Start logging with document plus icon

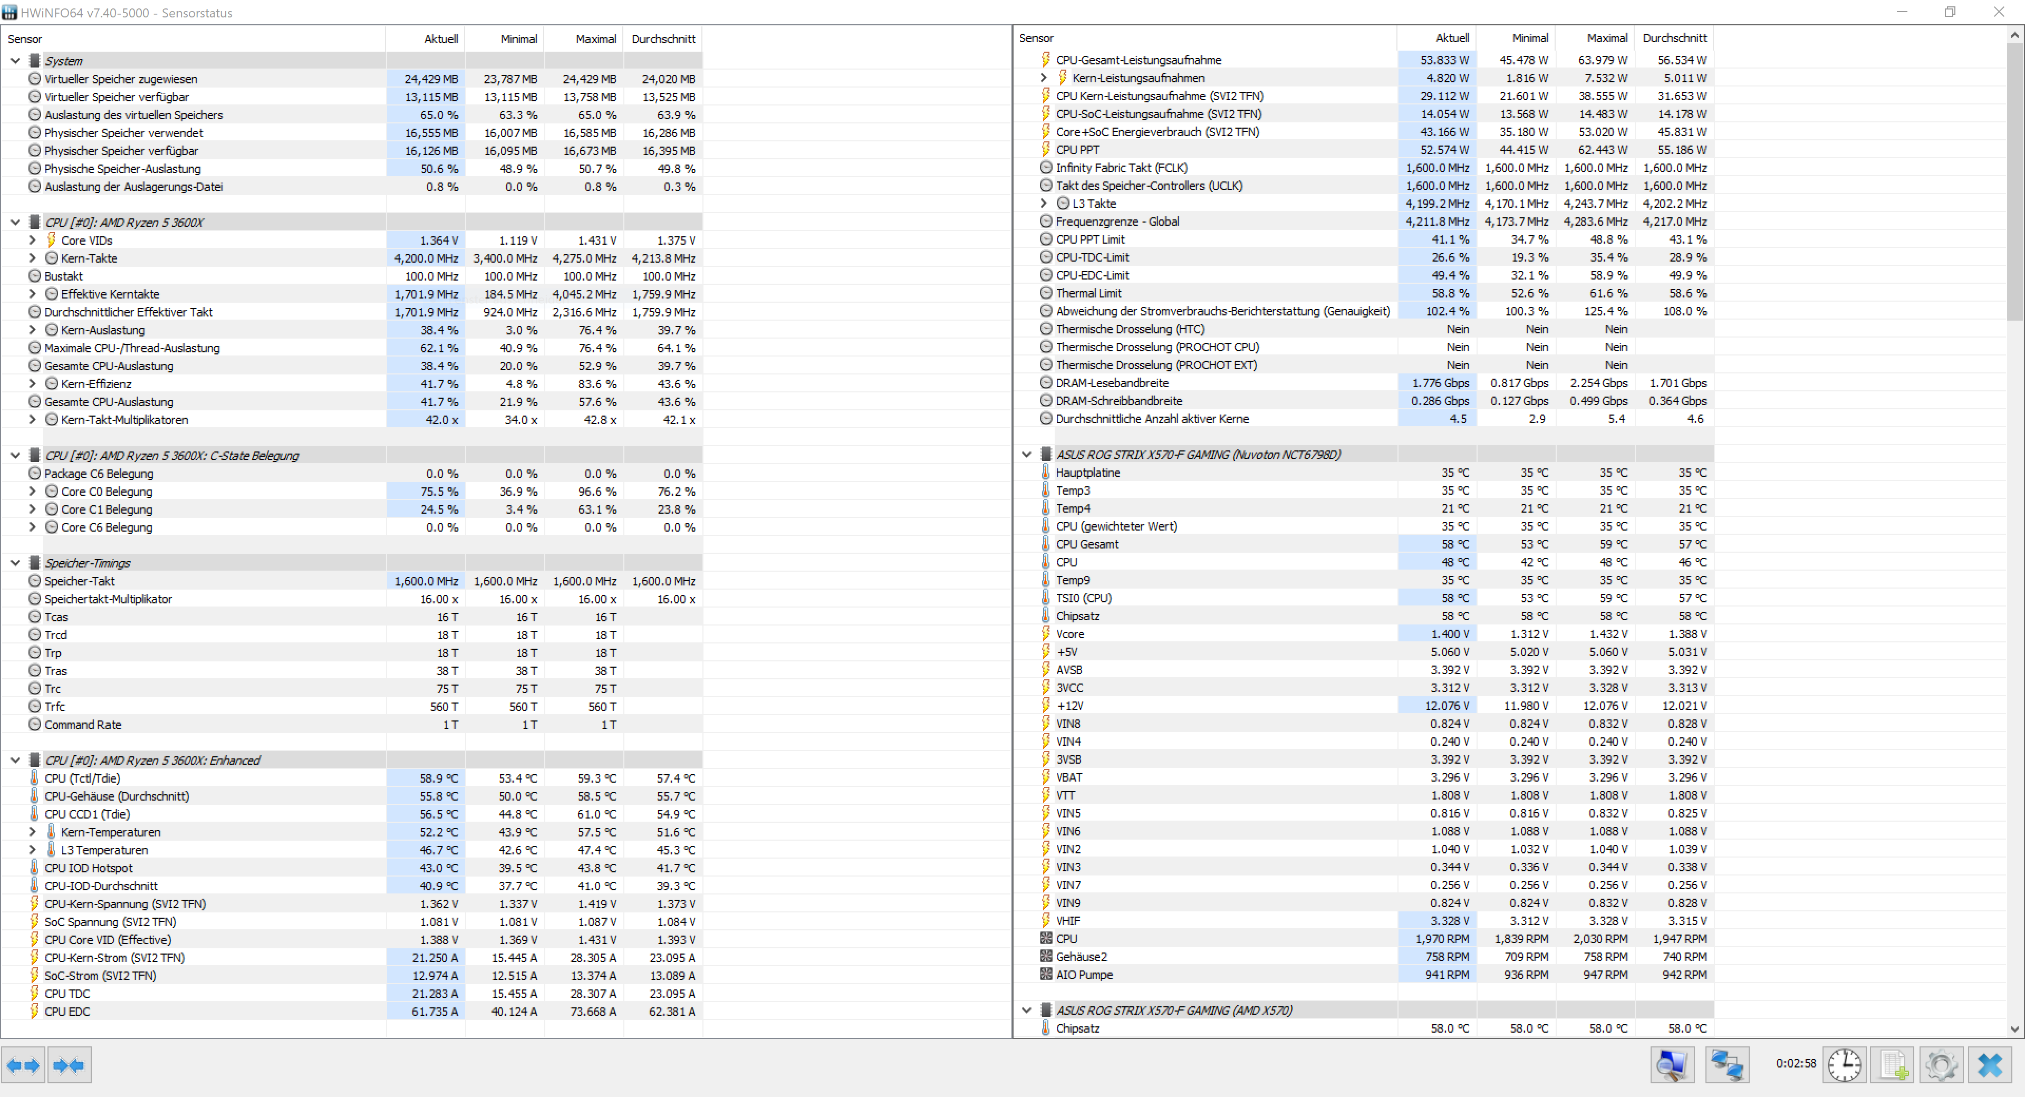1893,1065
